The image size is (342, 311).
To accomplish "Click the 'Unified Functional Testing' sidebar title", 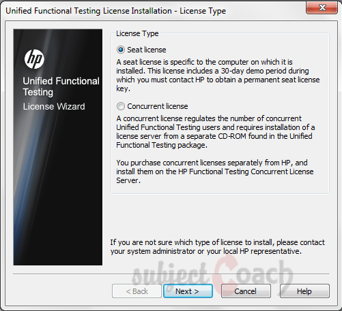I will 61,86.
